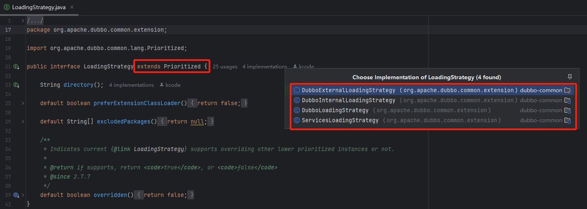Select DubboExternalLoadingStrategy from the implementation list
587x209 pixels.
(348, 91)
